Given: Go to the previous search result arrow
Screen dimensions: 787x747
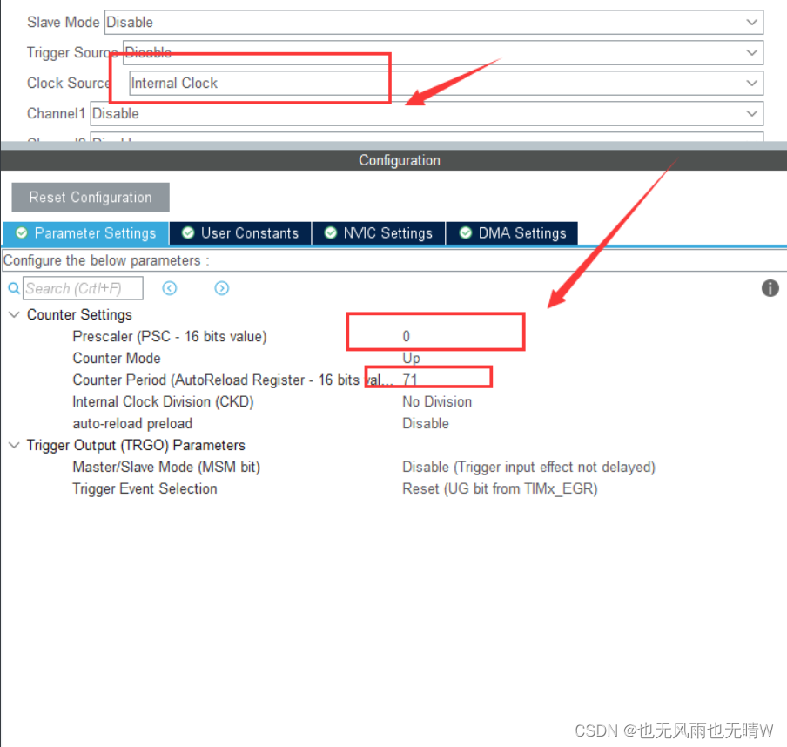Looking at the screenshot, I should [x=170, y=288].
